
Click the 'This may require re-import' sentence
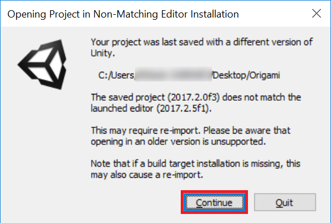[x=146, y=131]
